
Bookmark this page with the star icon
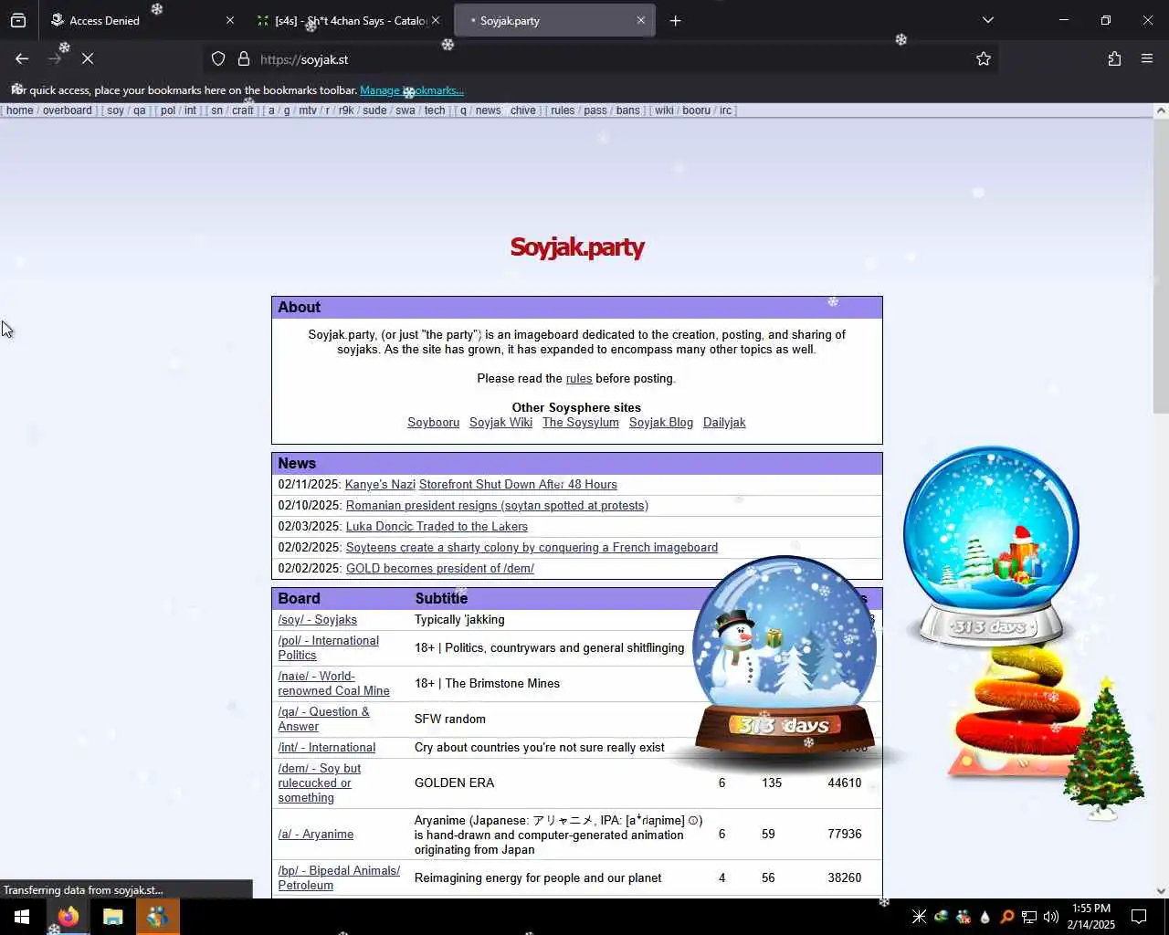pos(984,58)
